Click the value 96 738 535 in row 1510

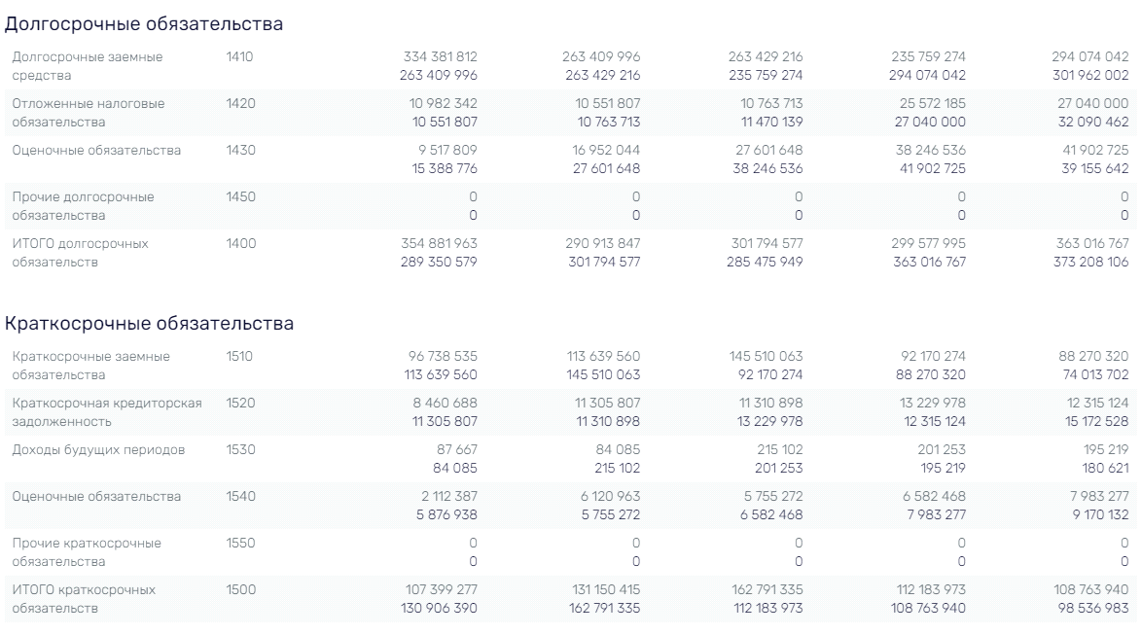tap(443, 357)
